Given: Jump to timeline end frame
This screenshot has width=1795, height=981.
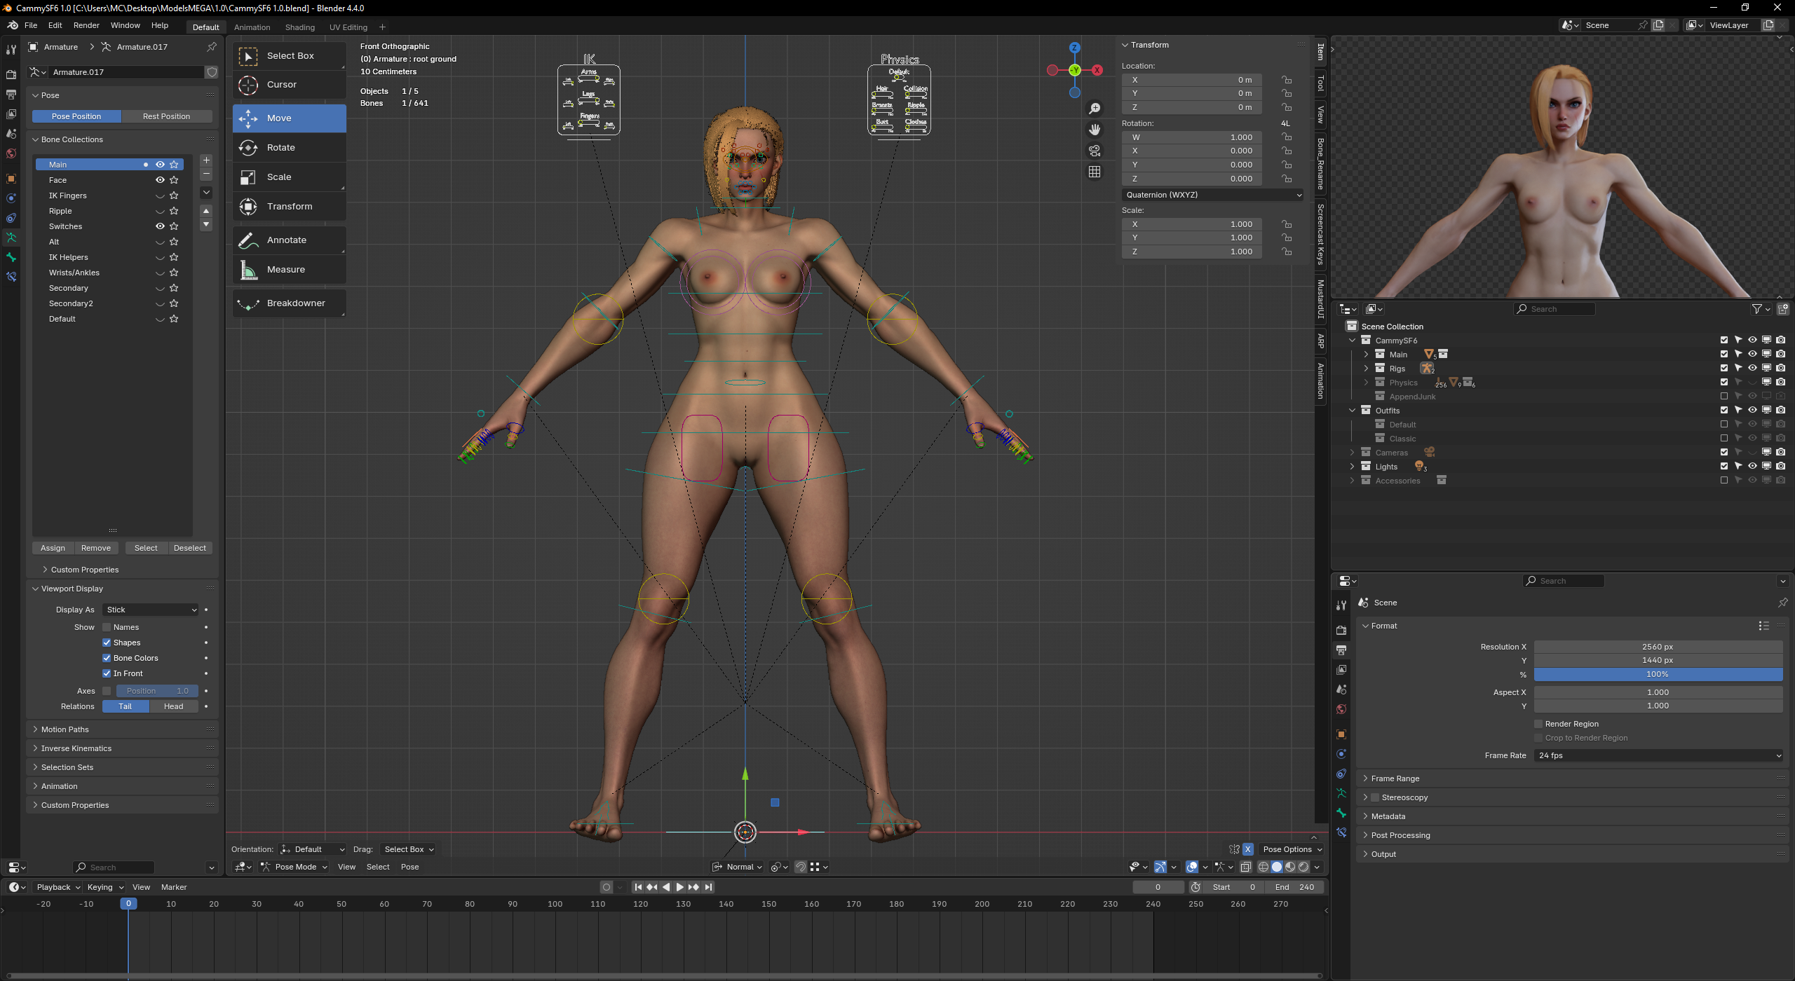Looking at the screenshot, I should point(709,887).
